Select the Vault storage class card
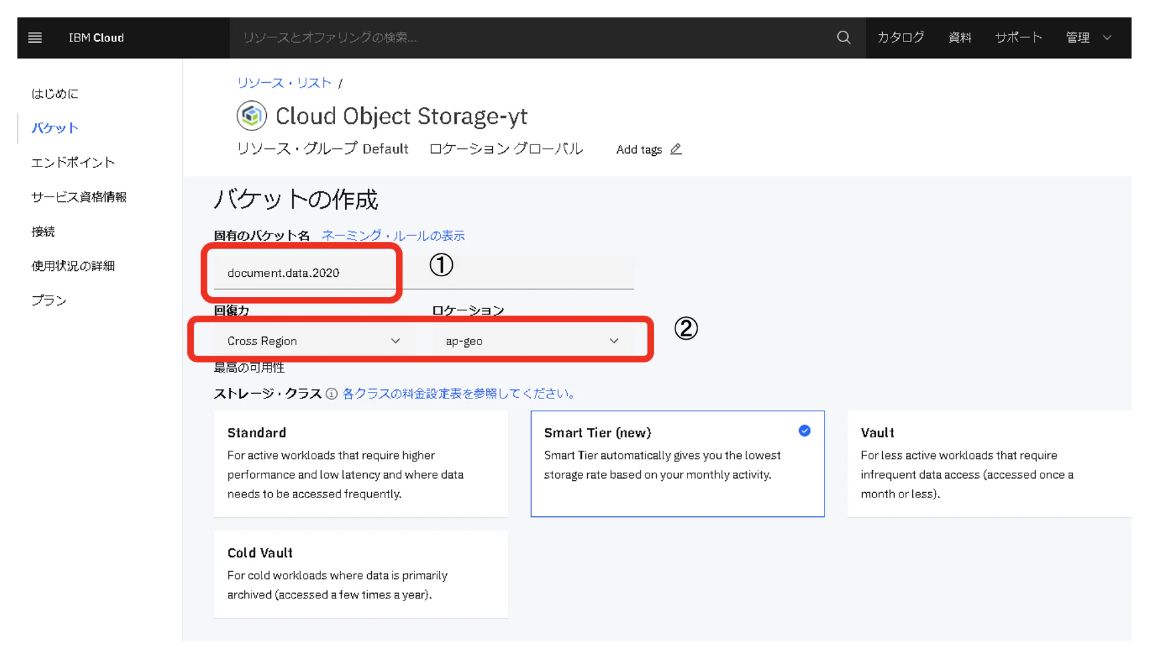This screenshot has width=1165, height=662. pos(989,463)
